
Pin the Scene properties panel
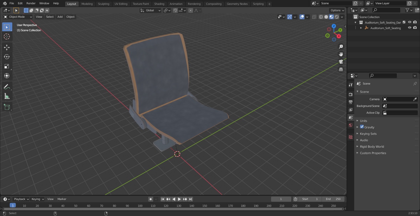(415, 84)
